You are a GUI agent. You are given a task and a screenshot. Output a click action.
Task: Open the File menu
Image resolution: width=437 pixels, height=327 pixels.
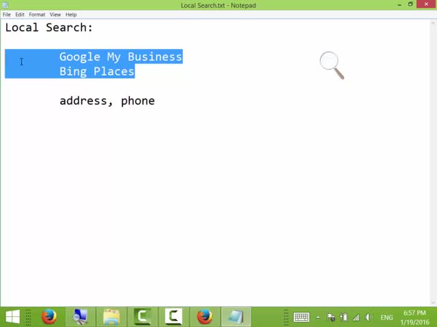point(6,14)
